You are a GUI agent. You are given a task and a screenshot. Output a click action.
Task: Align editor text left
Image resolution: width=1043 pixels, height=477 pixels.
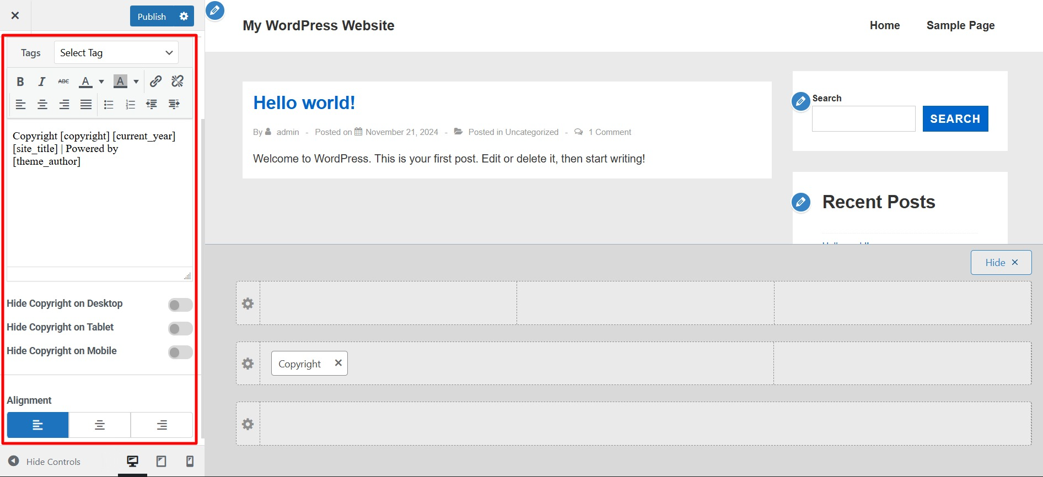click(x=20, y=105)
